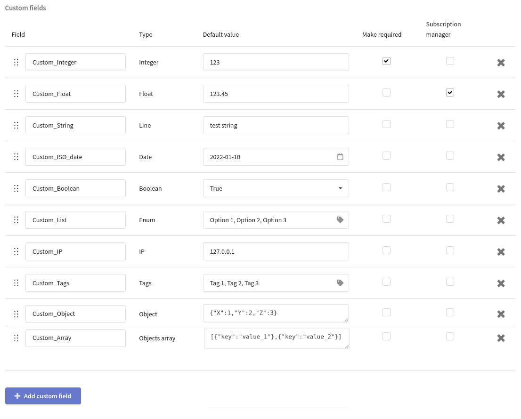
Task: Open the Custom_Boolean True dropdown
Action: 276,188
